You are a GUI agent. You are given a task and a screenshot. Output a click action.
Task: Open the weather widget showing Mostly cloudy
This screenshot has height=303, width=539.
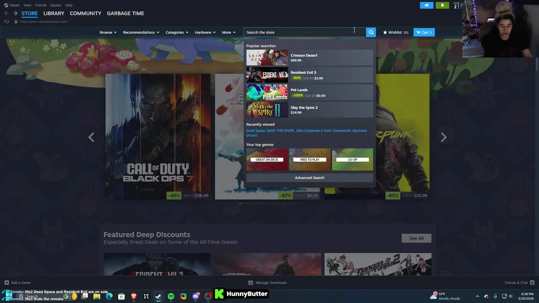[446, 296]
